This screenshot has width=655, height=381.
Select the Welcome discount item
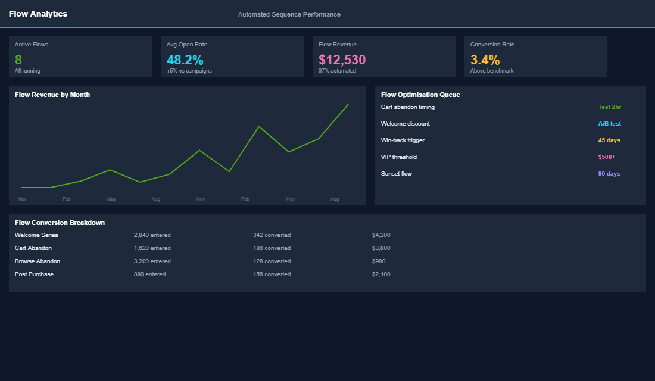pos(405,124)
